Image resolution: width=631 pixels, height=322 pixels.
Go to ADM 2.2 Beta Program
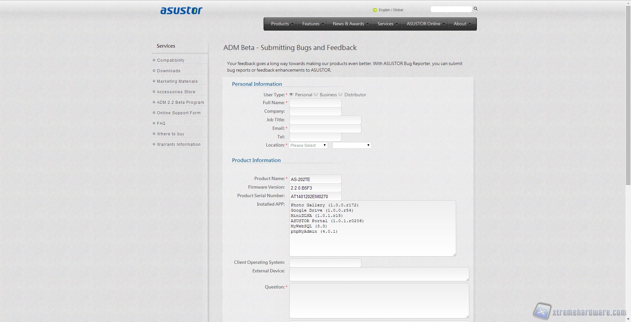point(180,102)
